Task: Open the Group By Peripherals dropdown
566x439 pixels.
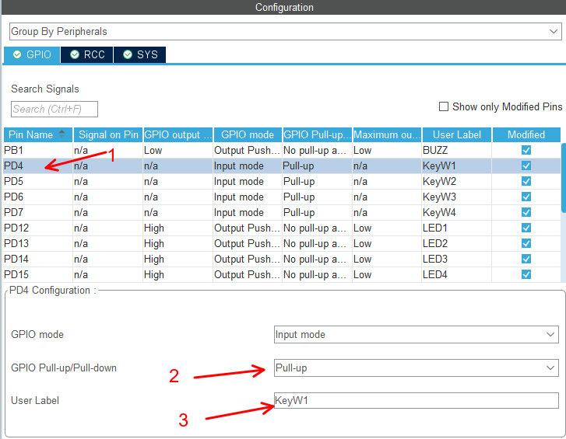Action: [284, 32]
